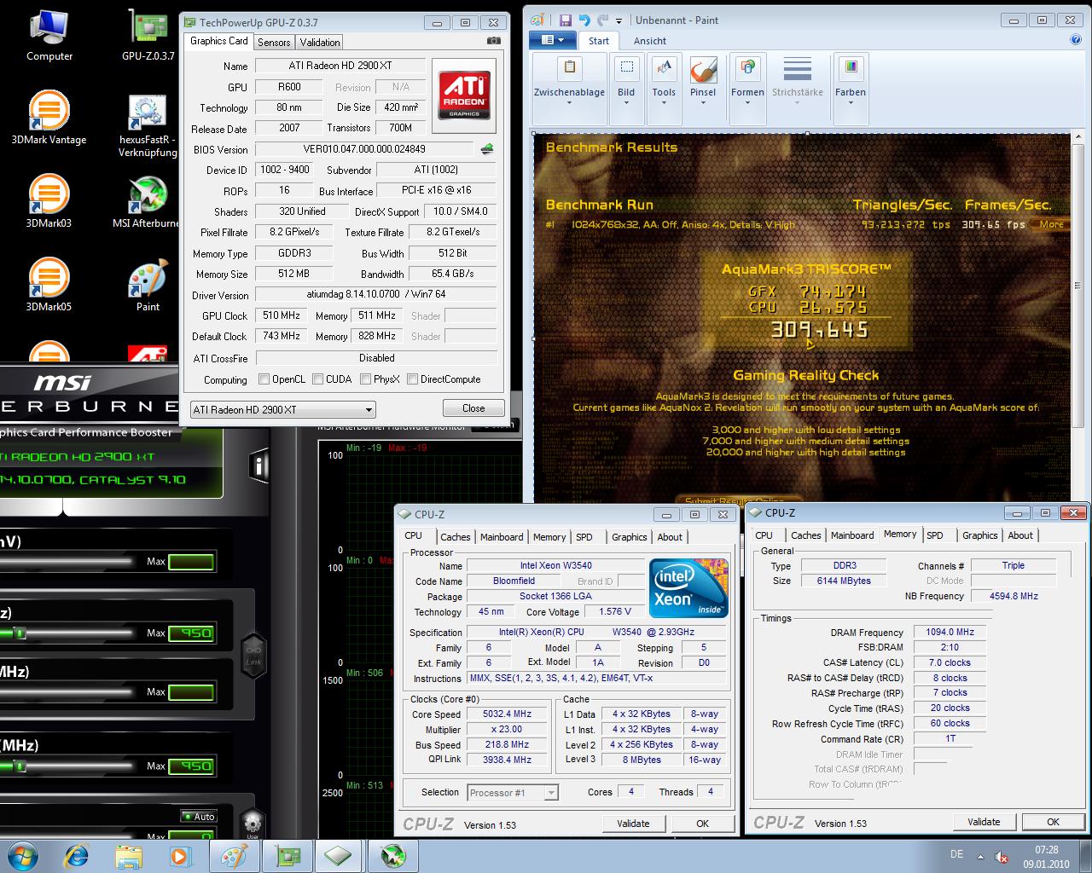
Task: Select 3DMark03 desktop shortcut
Action: tap(49, 203)
